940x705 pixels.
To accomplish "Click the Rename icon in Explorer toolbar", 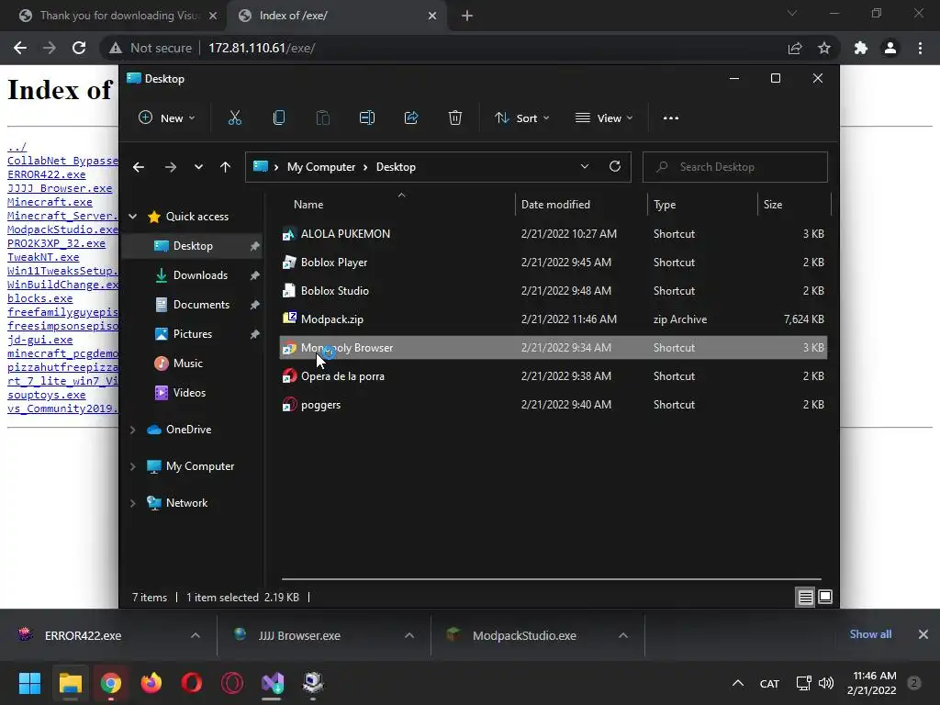I will tap(367, 118).
